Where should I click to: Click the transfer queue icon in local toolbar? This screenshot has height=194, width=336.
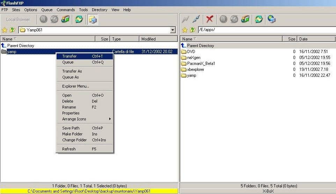(65, 19)
